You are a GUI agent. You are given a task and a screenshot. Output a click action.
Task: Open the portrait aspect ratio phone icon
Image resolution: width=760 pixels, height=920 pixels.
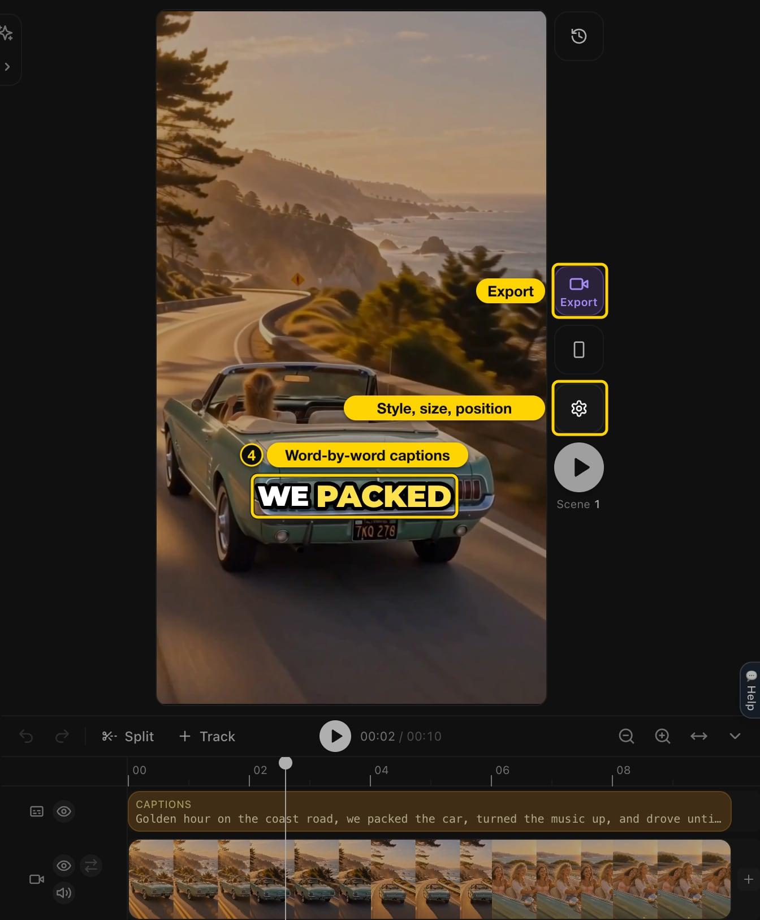578,350
